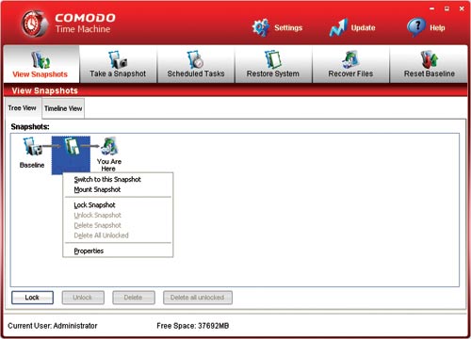471x339 pixels.
Task: Switch to the Timeline View tab
Action: coord(63,108)
